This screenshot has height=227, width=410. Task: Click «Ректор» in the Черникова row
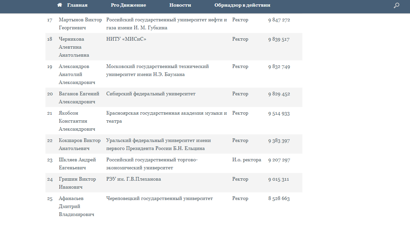click(240, 39)
